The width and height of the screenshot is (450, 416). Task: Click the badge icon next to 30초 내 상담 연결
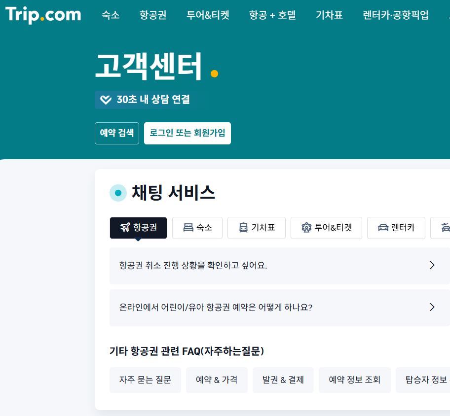coord(106,99)
